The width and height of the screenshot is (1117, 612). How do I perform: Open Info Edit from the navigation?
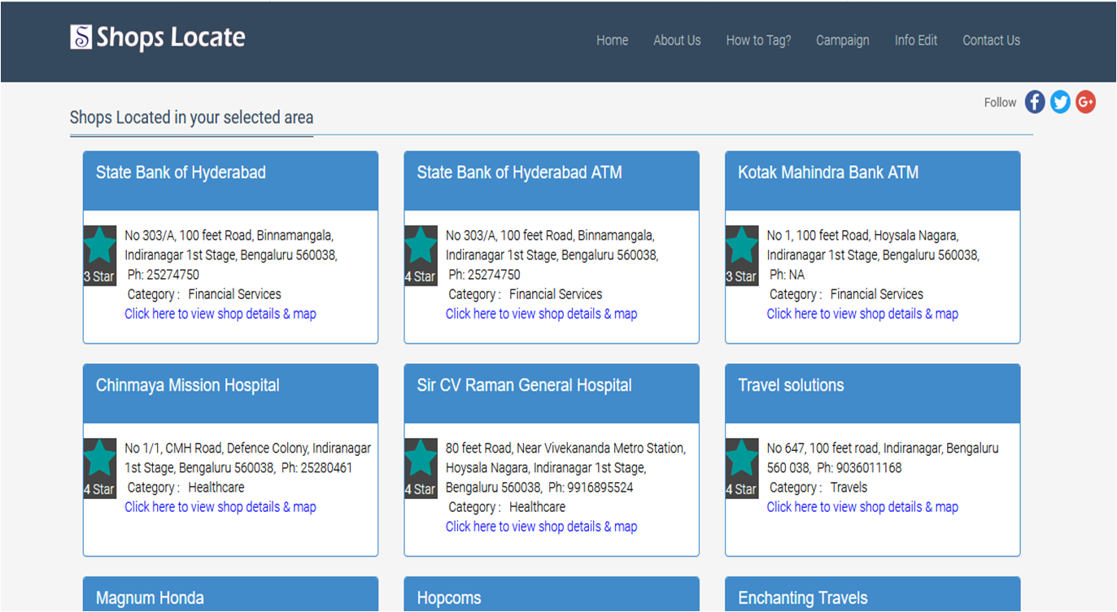click(916, 40)
